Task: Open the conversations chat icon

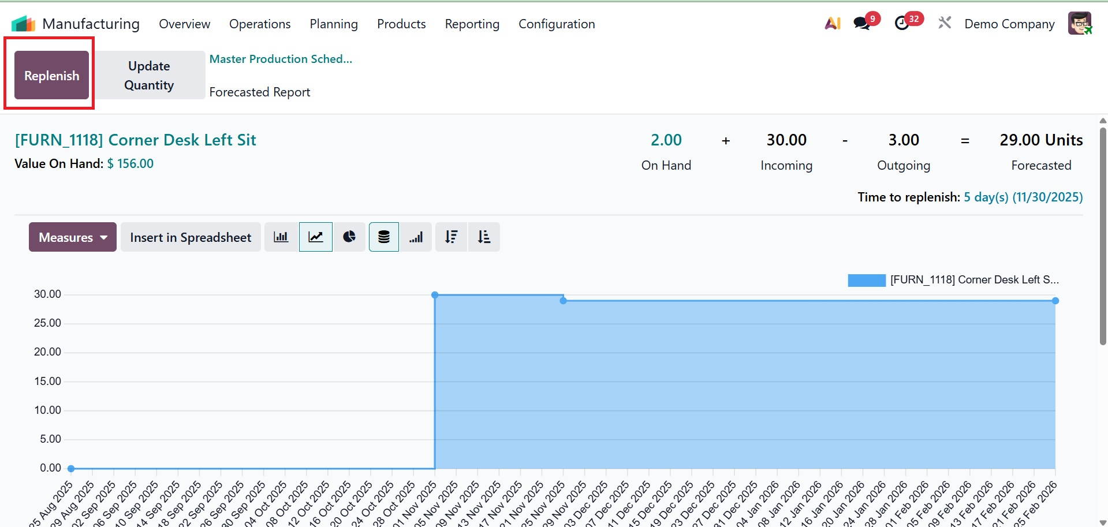Action: click(x=862, y=24)
